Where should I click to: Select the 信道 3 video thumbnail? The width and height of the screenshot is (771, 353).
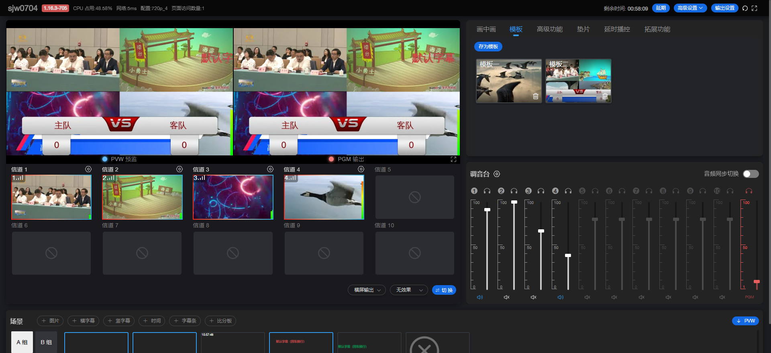(x=233, y=197)
